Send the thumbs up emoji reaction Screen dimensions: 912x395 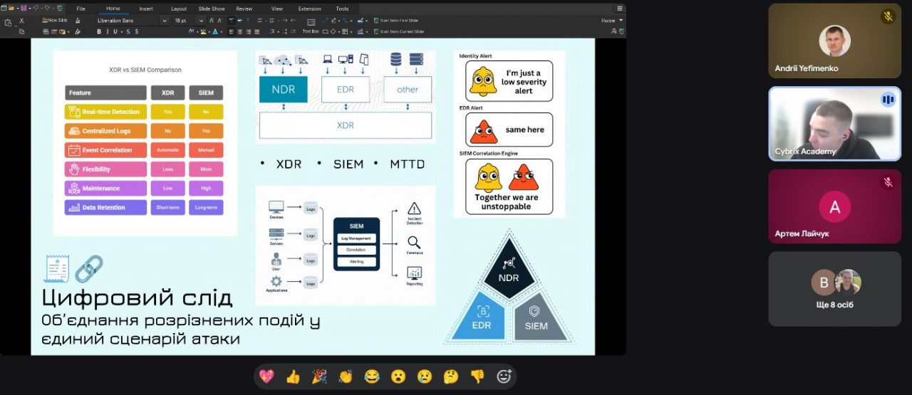pyautogui.click(x=293, y=376)
